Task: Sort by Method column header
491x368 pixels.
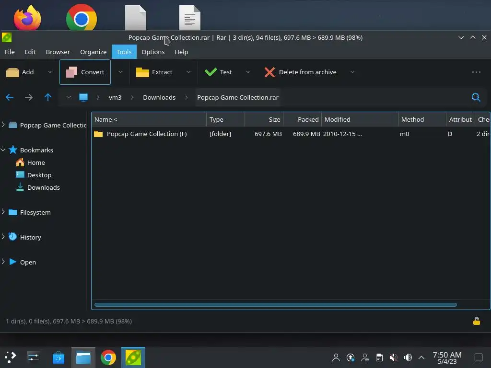Action: pos(422,119)
